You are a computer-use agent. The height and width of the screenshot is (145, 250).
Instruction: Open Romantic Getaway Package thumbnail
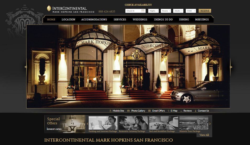133,123
